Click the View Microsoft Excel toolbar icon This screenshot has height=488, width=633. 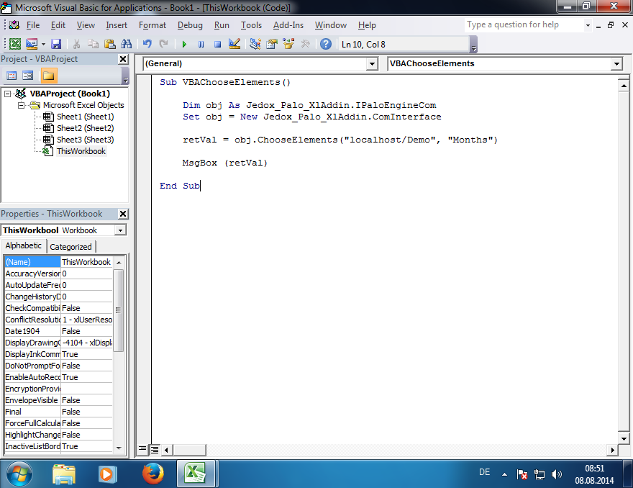coord(15,44)
